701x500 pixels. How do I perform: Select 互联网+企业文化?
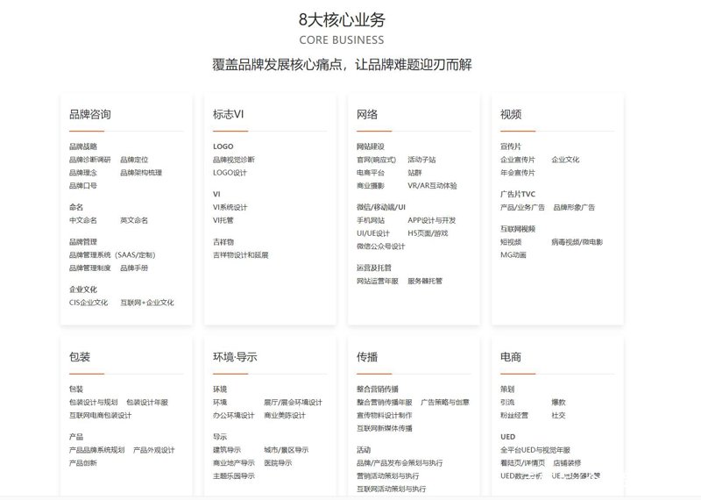coord(147,303)
